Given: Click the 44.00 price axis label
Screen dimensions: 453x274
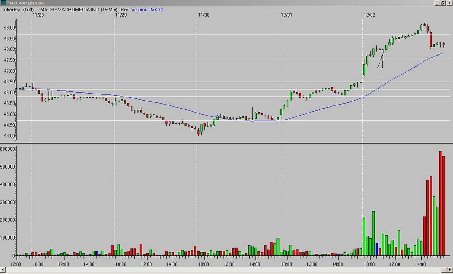Looking at the screenshot, I should (10, 136).
